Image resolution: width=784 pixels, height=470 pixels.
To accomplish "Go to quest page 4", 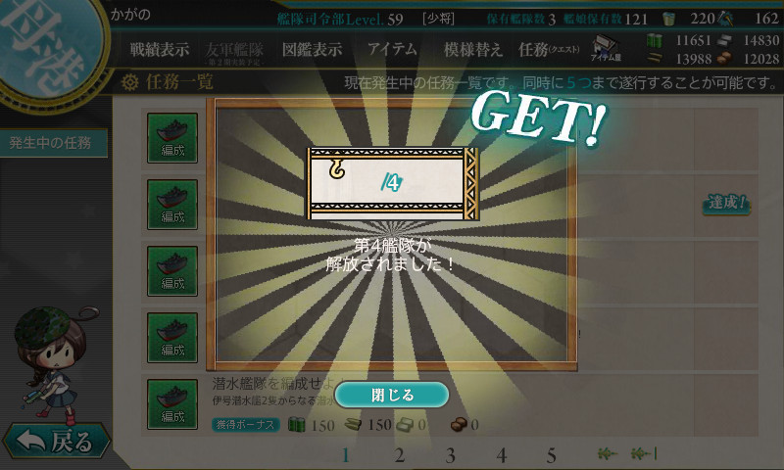I will 502,455.
